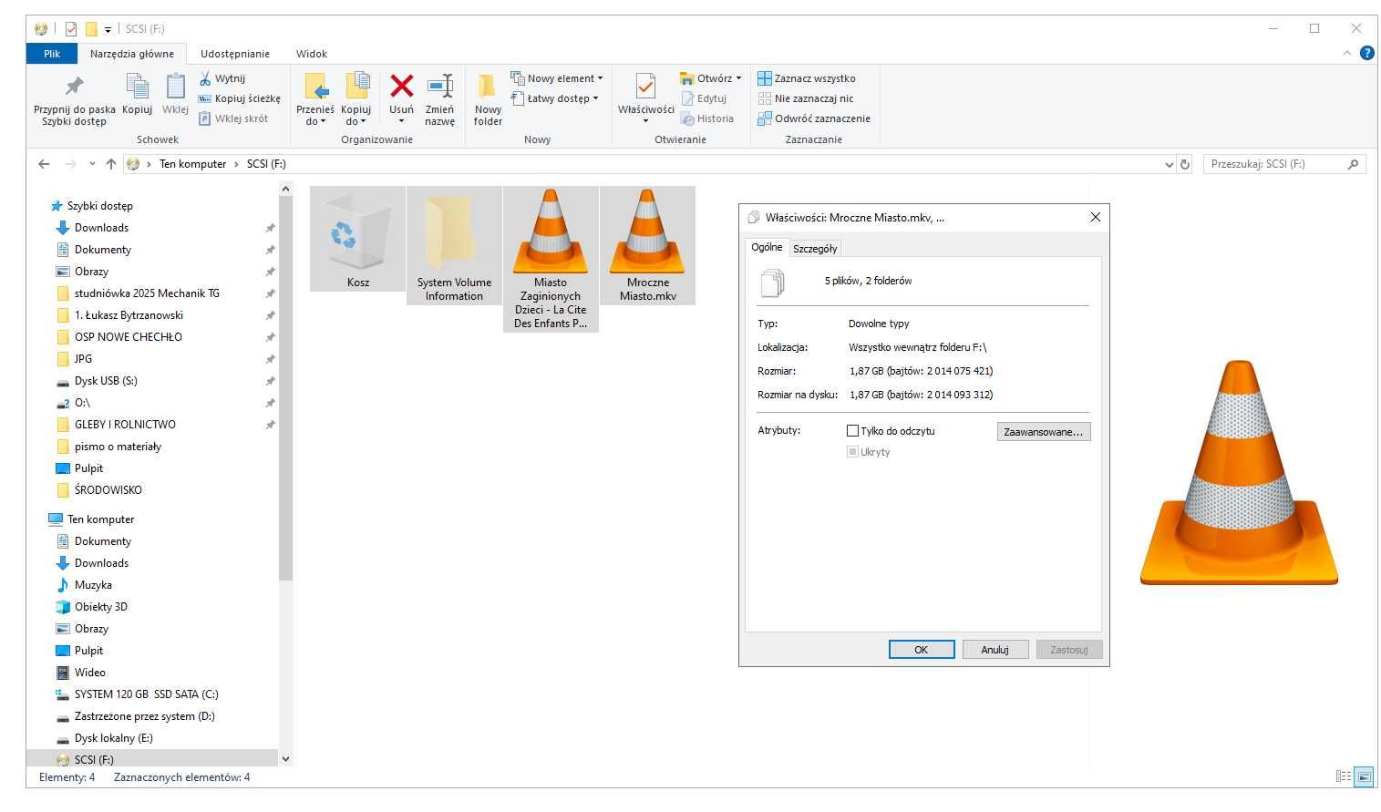1381x812 pixels.
Task: Click Wklej skrót in ribbon
Action: coord(233,118)
